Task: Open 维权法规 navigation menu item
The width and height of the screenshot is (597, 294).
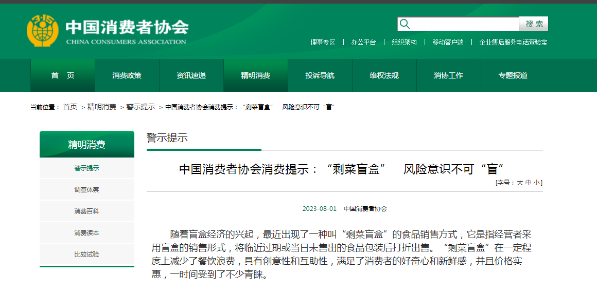Action: point(384,75)
